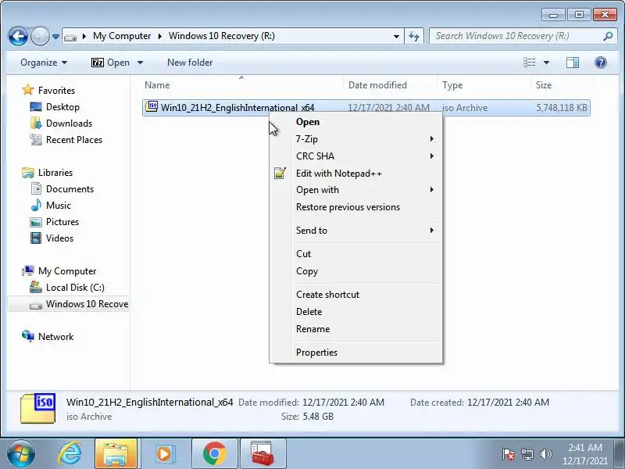Launch Google Chrome from taskbar
Image resolution: width=625 pixels, height=469 pixels.
[214, 454]
